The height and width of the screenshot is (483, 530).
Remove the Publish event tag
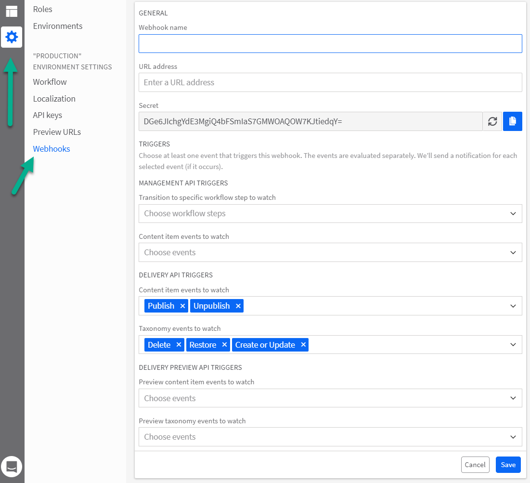(182, 306)
